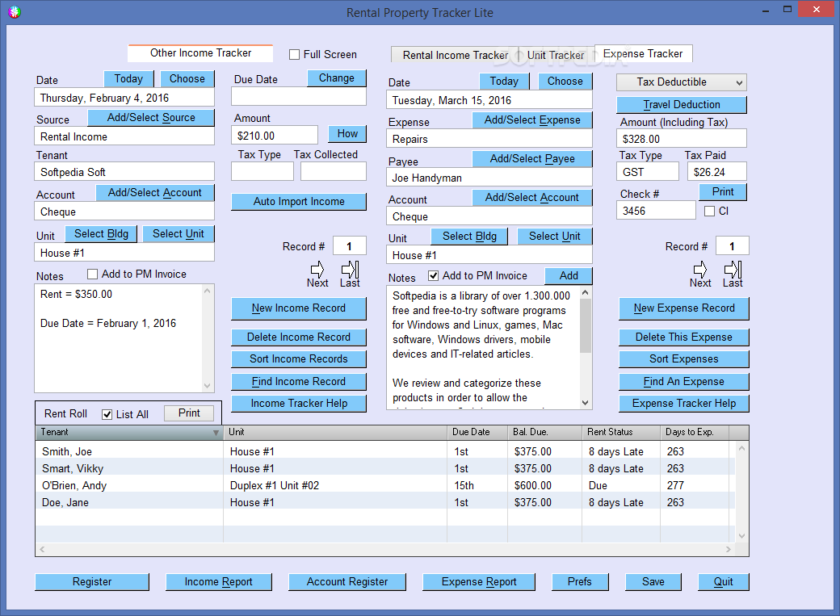Open the Unit Tracker tab

[556, 55]
